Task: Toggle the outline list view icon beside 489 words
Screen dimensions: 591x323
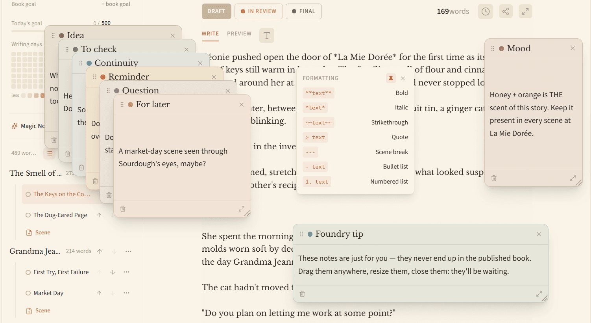Action: [50, 153]
